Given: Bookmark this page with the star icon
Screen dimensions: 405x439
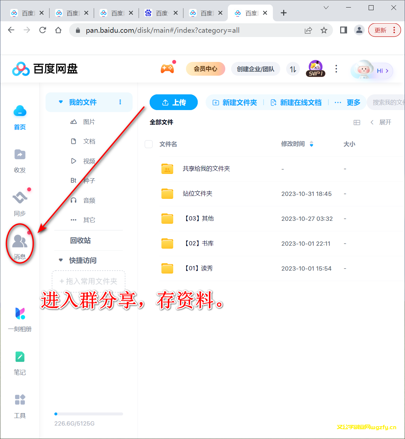Looking at the screenshot, I should (324, 30).
